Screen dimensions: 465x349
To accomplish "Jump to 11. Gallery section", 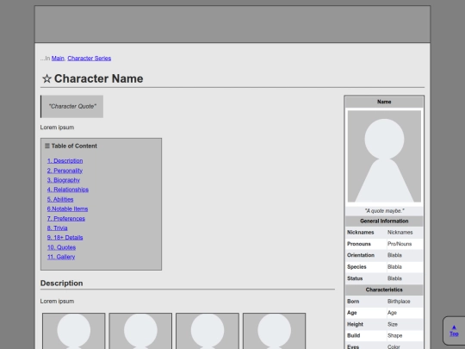I will coord(61,257).
